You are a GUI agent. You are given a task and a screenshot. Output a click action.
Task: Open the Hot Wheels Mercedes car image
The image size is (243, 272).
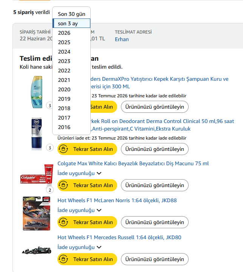37,250
